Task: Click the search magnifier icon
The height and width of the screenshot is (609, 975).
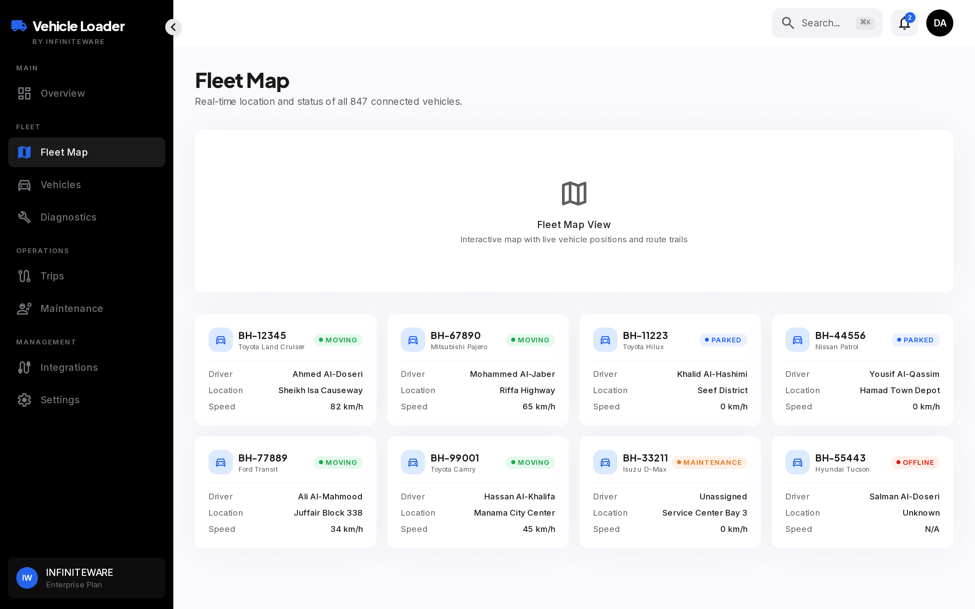Action: 788,23
